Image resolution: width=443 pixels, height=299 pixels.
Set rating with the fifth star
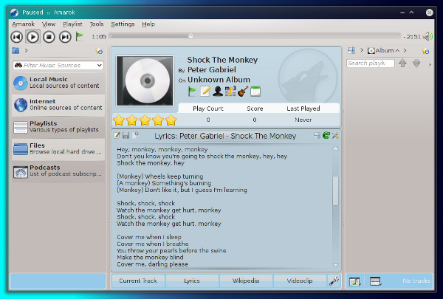171,120
